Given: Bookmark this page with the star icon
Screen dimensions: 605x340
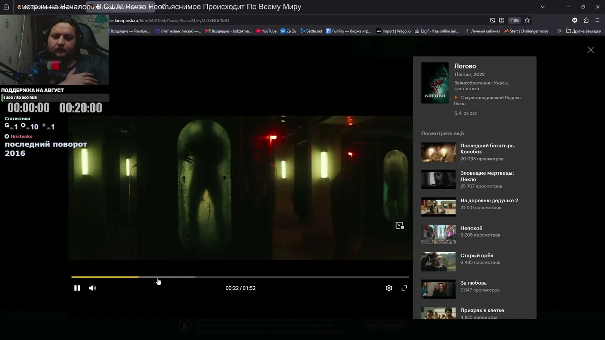Looking at the screenshot, I should [x=527, y=20].
